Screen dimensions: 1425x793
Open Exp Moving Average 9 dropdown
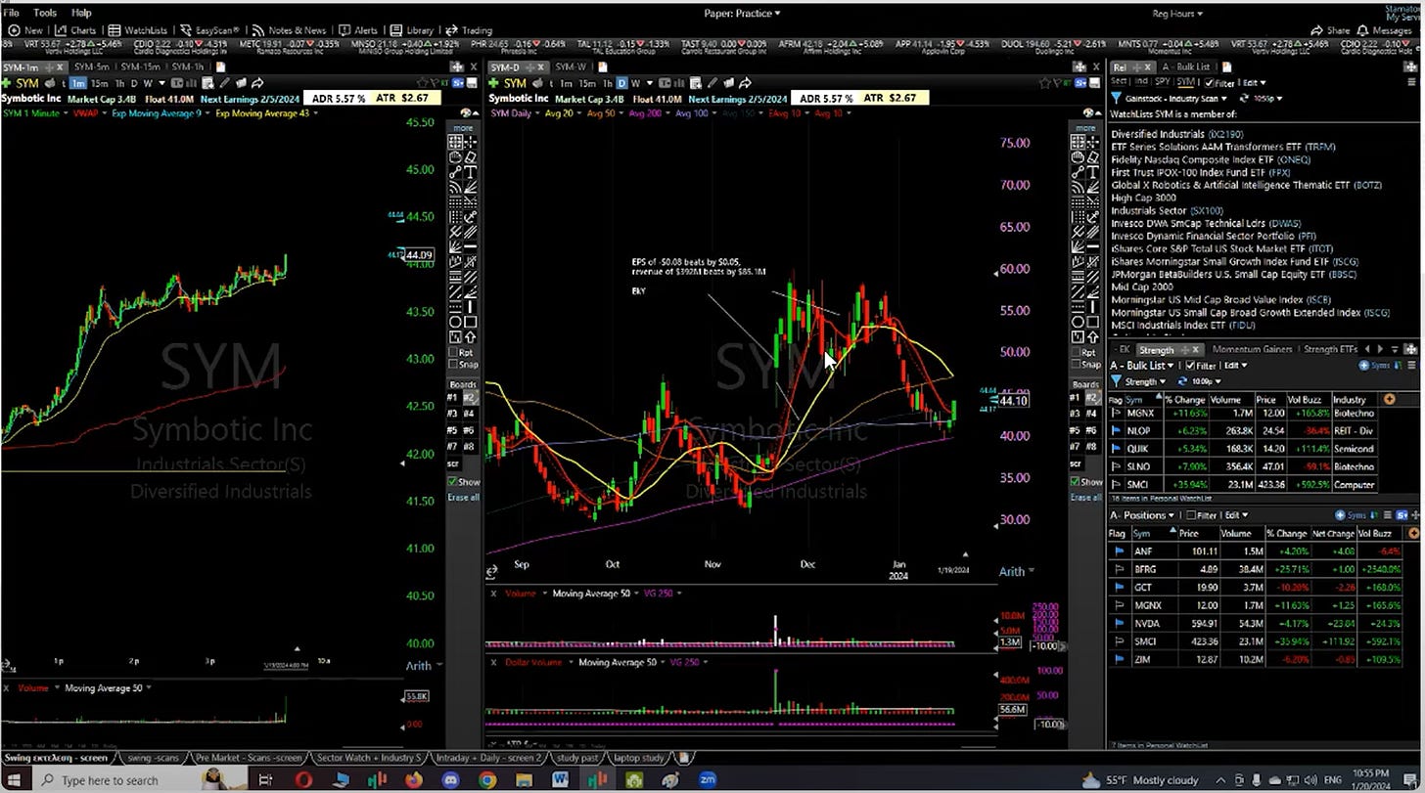point(161,113)
